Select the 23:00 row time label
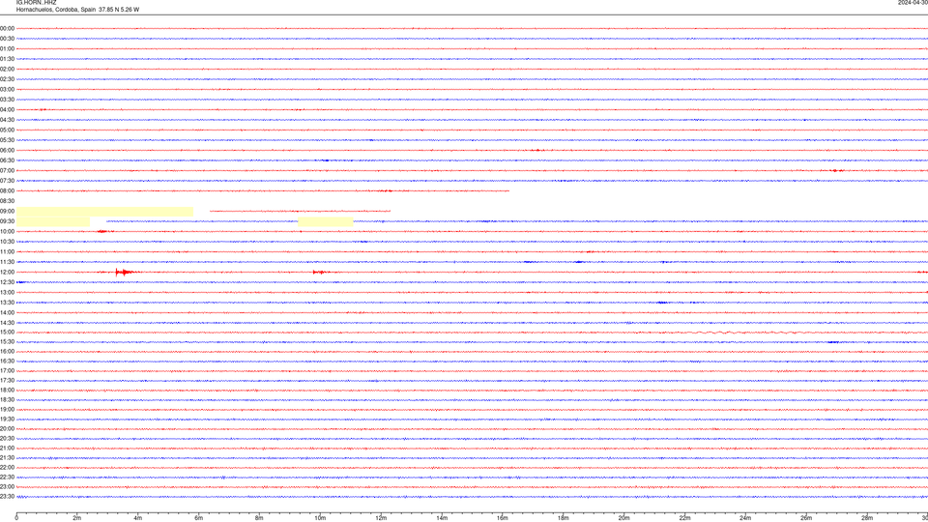The width and height of the screenshot is (928, 522). 7,486
